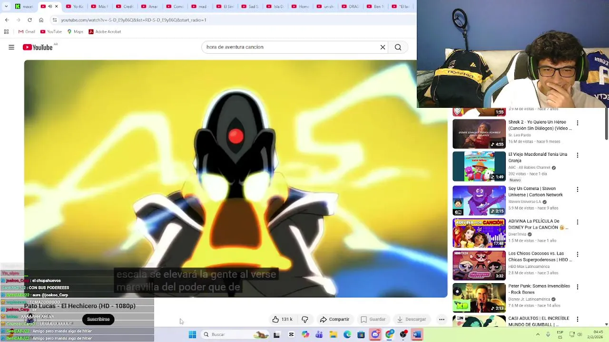Open the Chrome tab search dropdown

pos(6,6)
